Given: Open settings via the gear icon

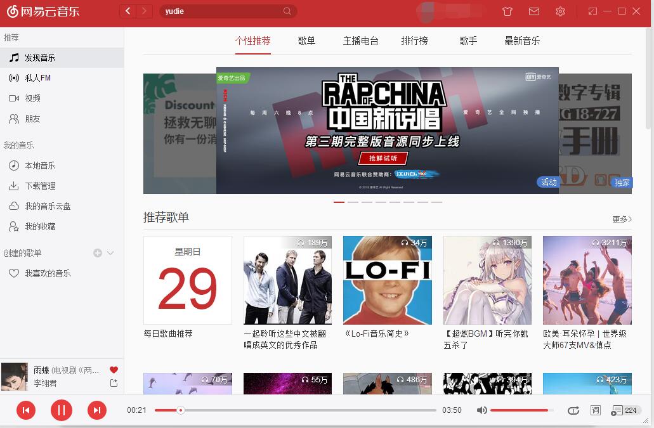Looking at the screenshot, I should 560,11.
